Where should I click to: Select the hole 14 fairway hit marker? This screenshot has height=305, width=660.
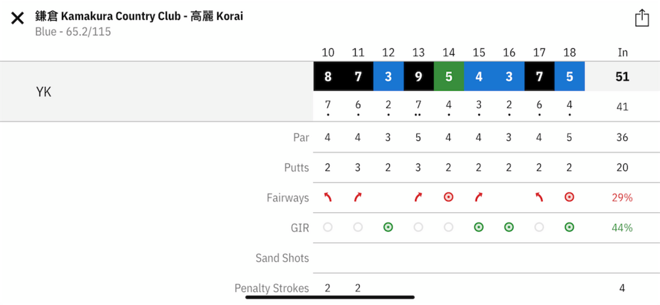[448, 197]
